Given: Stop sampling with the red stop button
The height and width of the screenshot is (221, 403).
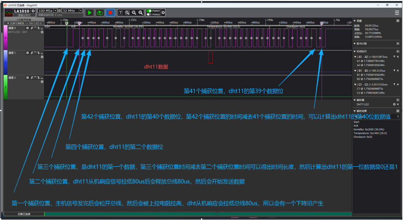Looking at the screenshot, I should click(110, 12).
